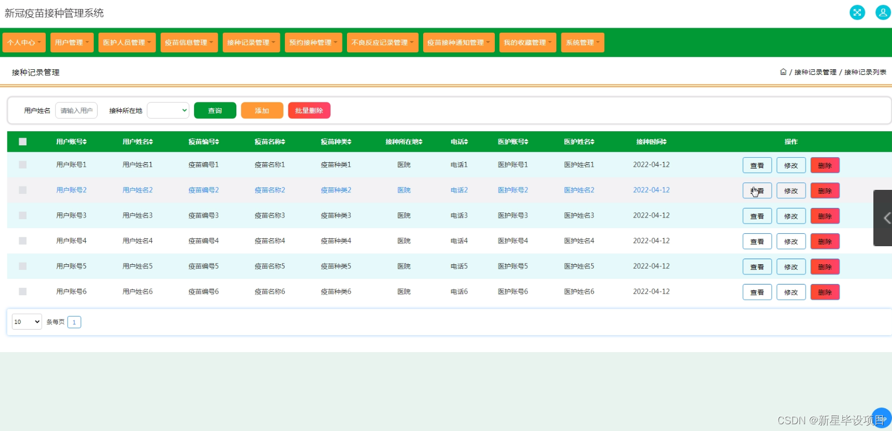892x431 pixels.
Task: Open the user profile avatar icon
Action: 883,12
